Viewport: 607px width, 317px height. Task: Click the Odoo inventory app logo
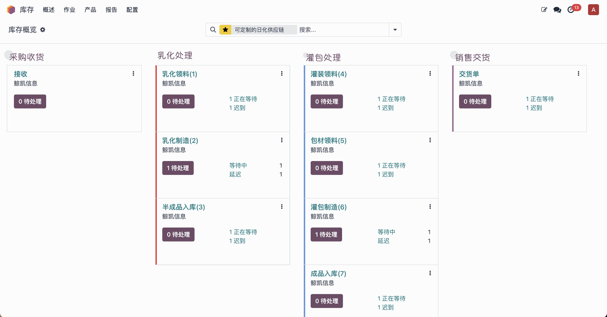point(11,10)
